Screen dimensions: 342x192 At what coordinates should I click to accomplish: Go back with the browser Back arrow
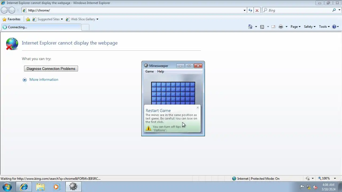click(x=4, y=10)
